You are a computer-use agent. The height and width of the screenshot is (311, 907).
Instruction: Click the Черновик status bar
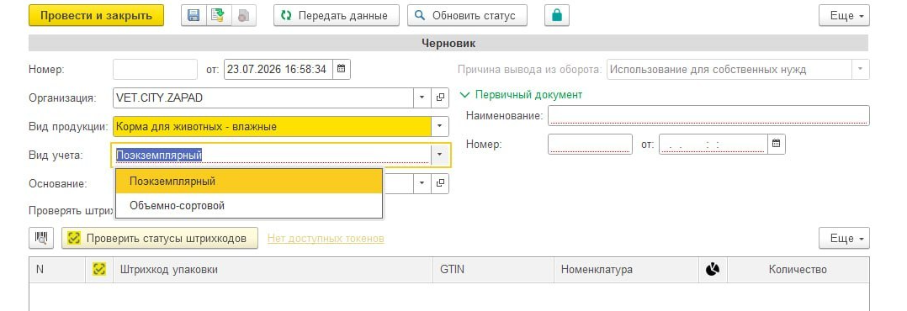pyautogui.click(x=448, y=44)
